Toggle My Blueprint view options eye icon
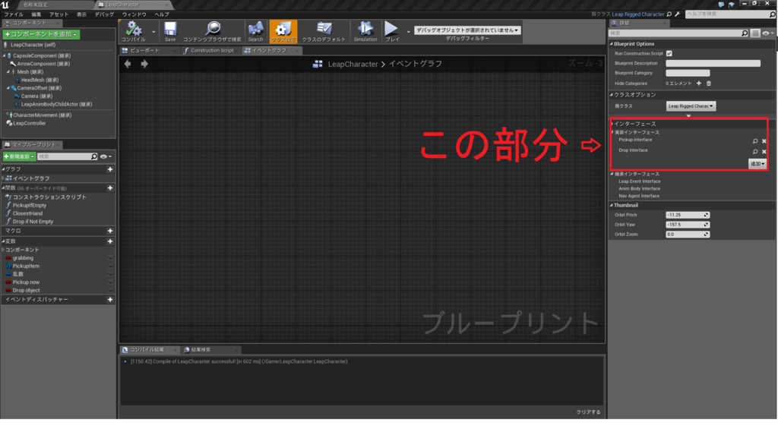Viewport: 778px width, 432px height. click(x=106, y=156)
